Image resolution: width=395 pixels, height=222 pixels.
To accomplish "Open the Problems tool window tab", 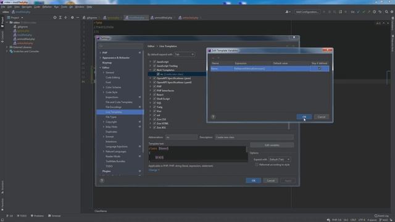I will [x=37, y=216].
